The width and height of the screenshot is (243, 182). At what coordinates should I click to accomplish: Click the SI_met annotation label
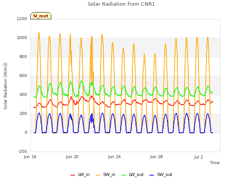click(41, 16)
